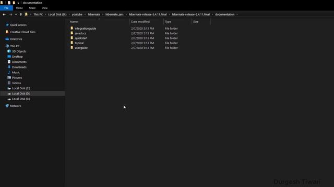Image resolution: width=334 pixels, height=187 pixels.
Task: Open Downloads in navigation pane
Action: 19,67
